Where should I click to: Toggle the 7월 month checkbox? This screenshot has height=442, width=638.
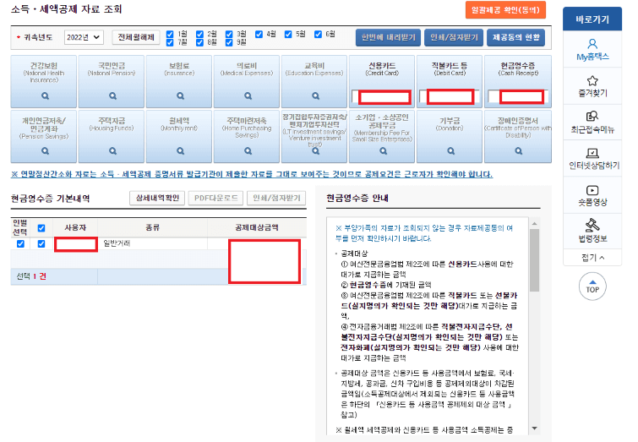tap(170, 42)
